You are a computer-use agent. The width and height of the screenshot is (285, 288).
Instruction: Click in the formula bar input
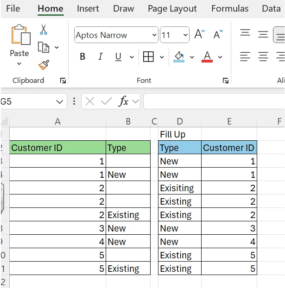[x=214, y=101]
